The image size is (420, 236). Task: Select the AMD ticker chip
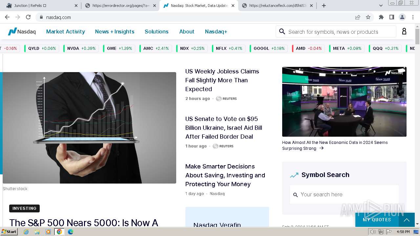[308, 48]
